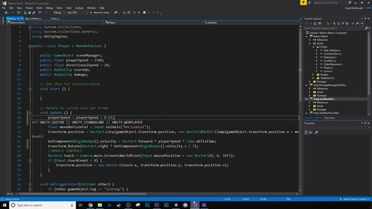Viewport: 372px width, 209px height.
Task: Click the bookmark icon in the toolbar
Action: (144, 13)
